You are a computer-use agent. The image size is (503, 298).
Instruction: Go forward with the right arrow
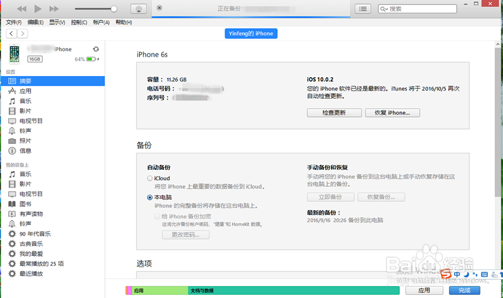(x=22, y=33)
